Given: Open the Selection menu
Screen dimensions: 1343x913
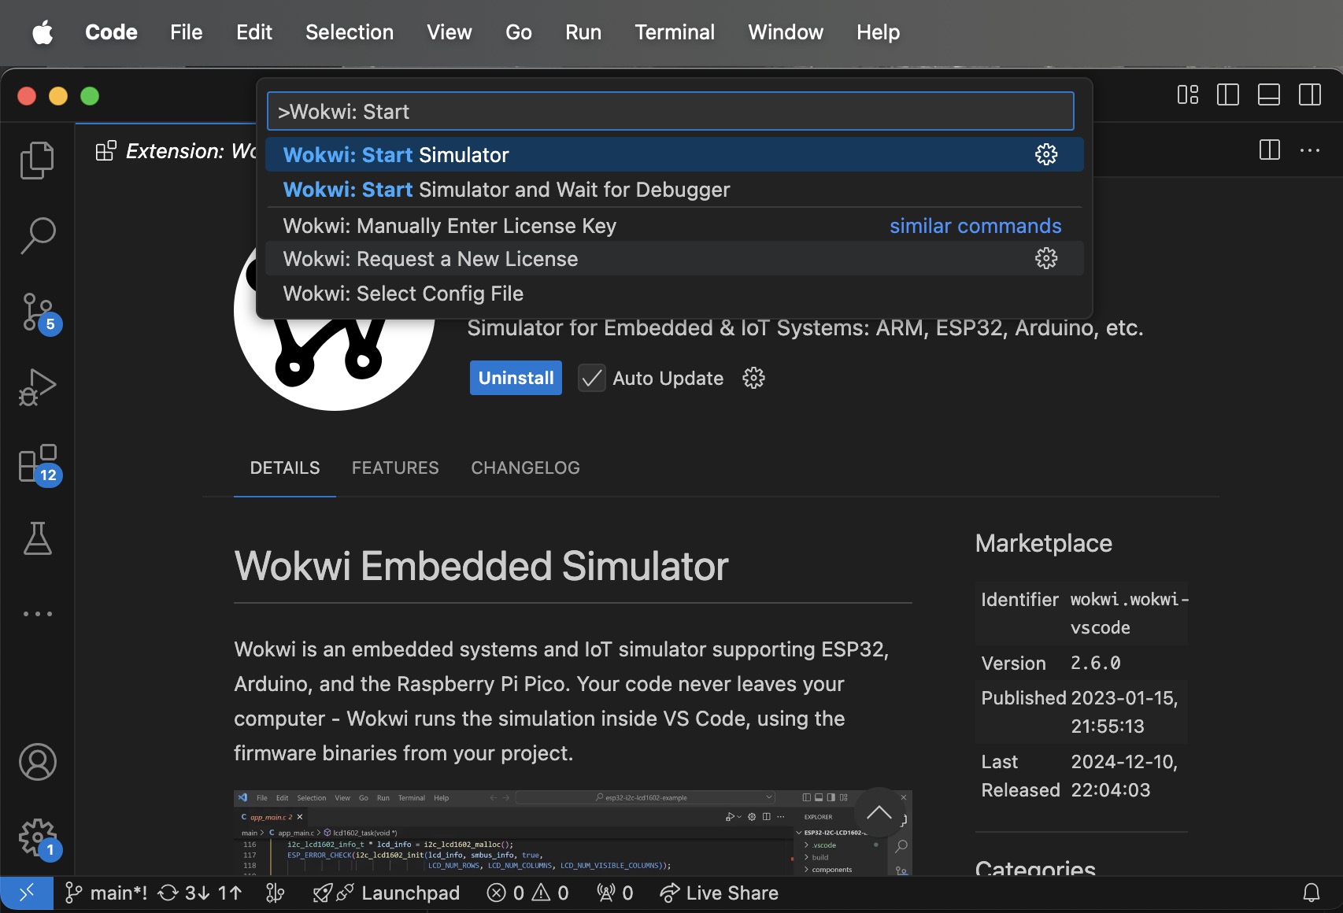Looking at the screenshot, I should (349, 32).
